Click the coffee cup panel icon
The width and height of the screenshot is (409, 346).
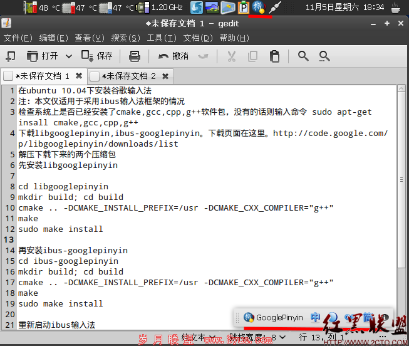(x=395, y=8)
